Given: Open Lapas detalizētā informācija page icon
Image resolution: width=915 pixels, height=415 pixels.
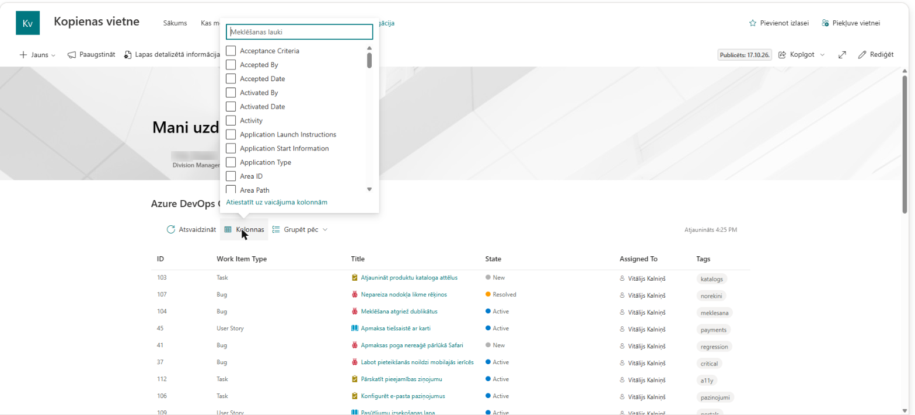Looking at the screenshot, I should 128,55.
